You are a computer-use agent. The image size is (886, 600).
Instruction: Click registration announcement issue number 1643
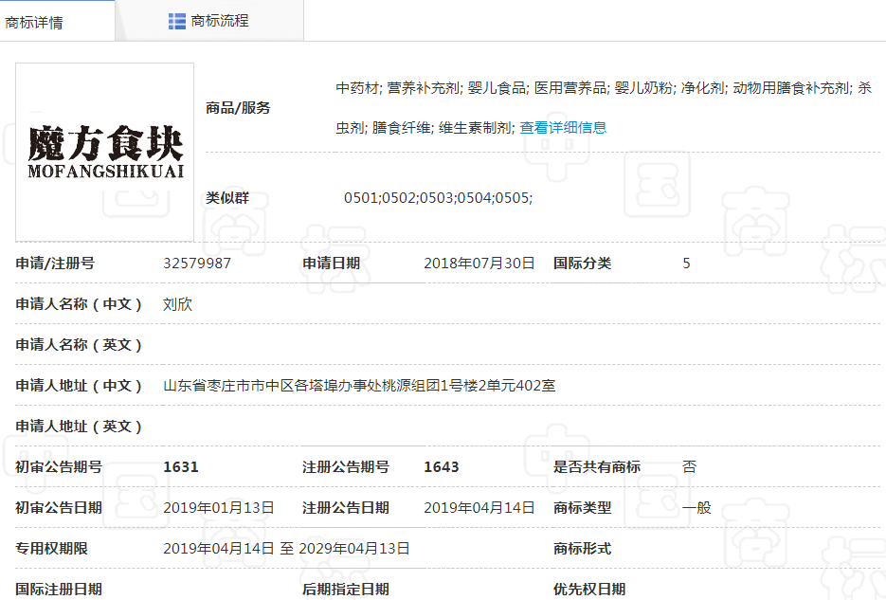(x=441, y=467)
